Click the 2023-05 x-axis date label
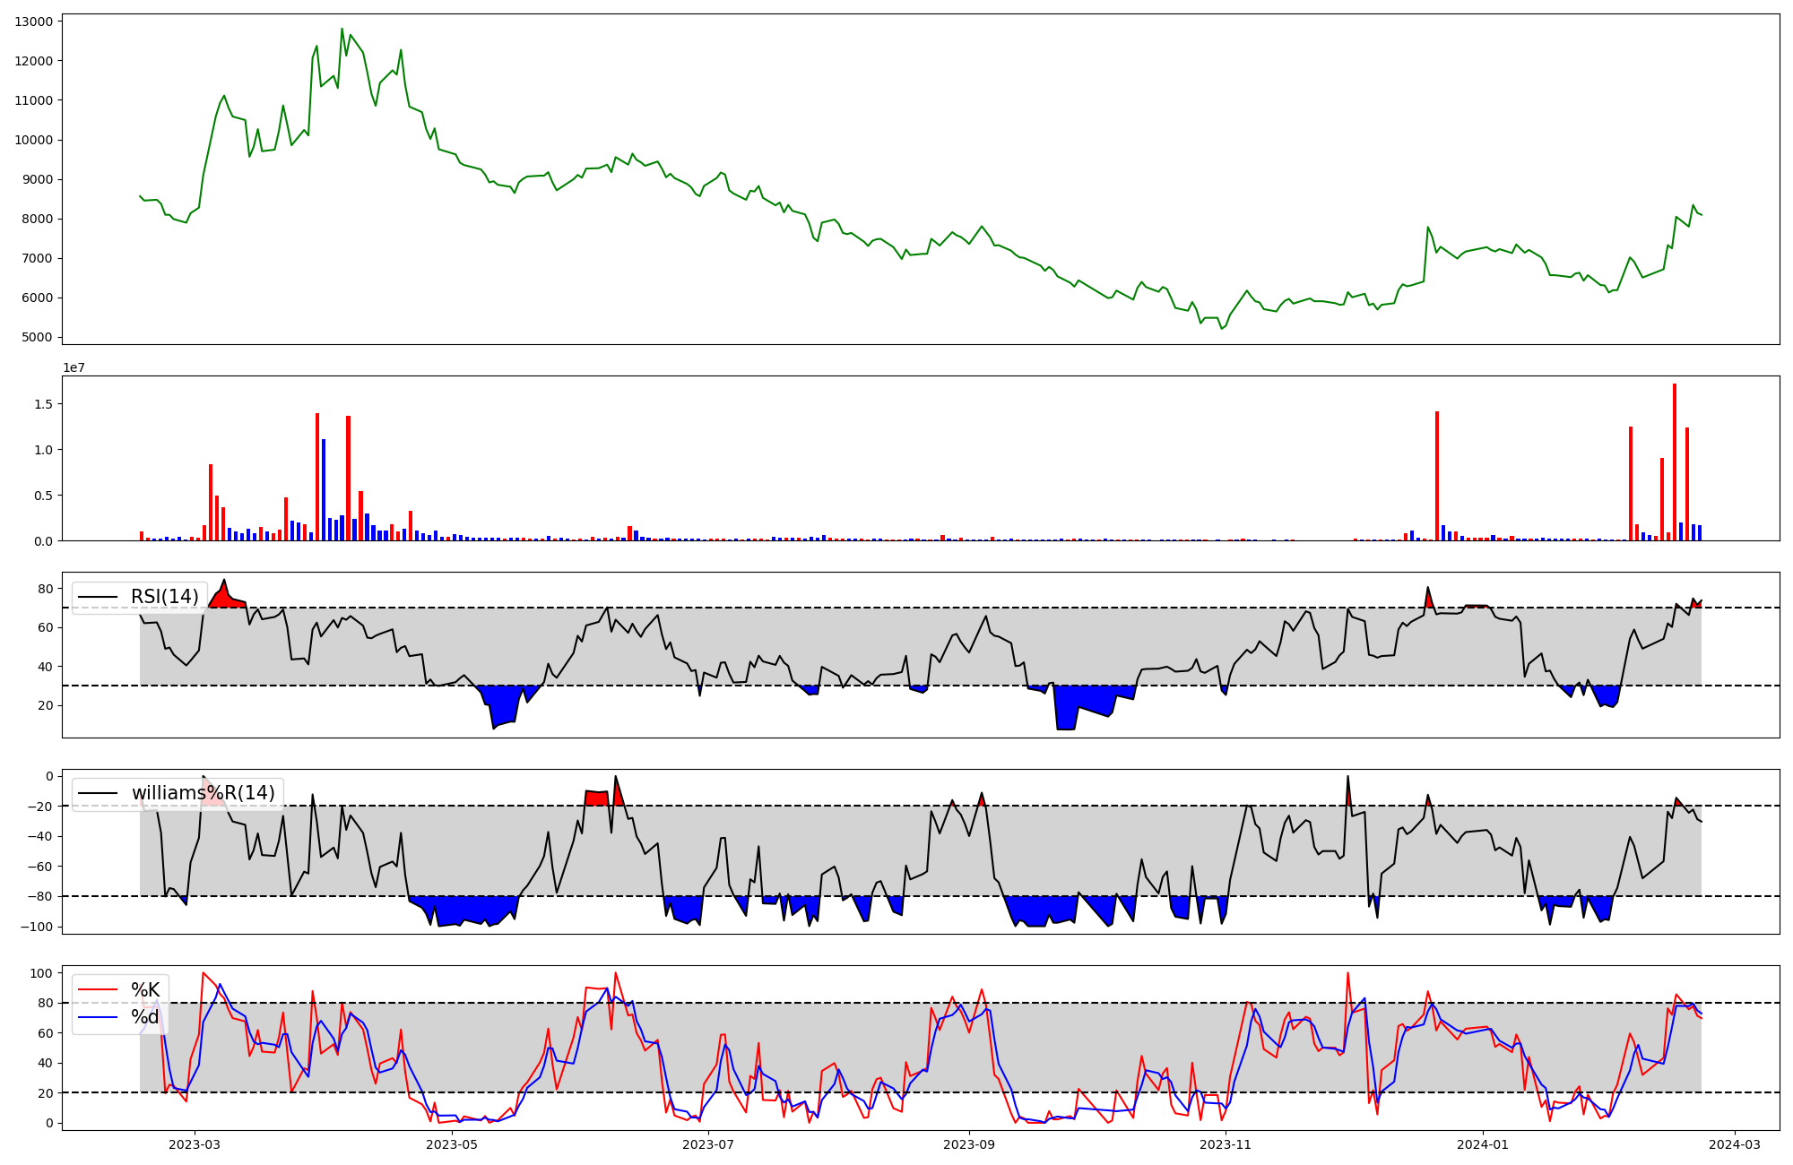1793x1165 pixels. 452,1144
